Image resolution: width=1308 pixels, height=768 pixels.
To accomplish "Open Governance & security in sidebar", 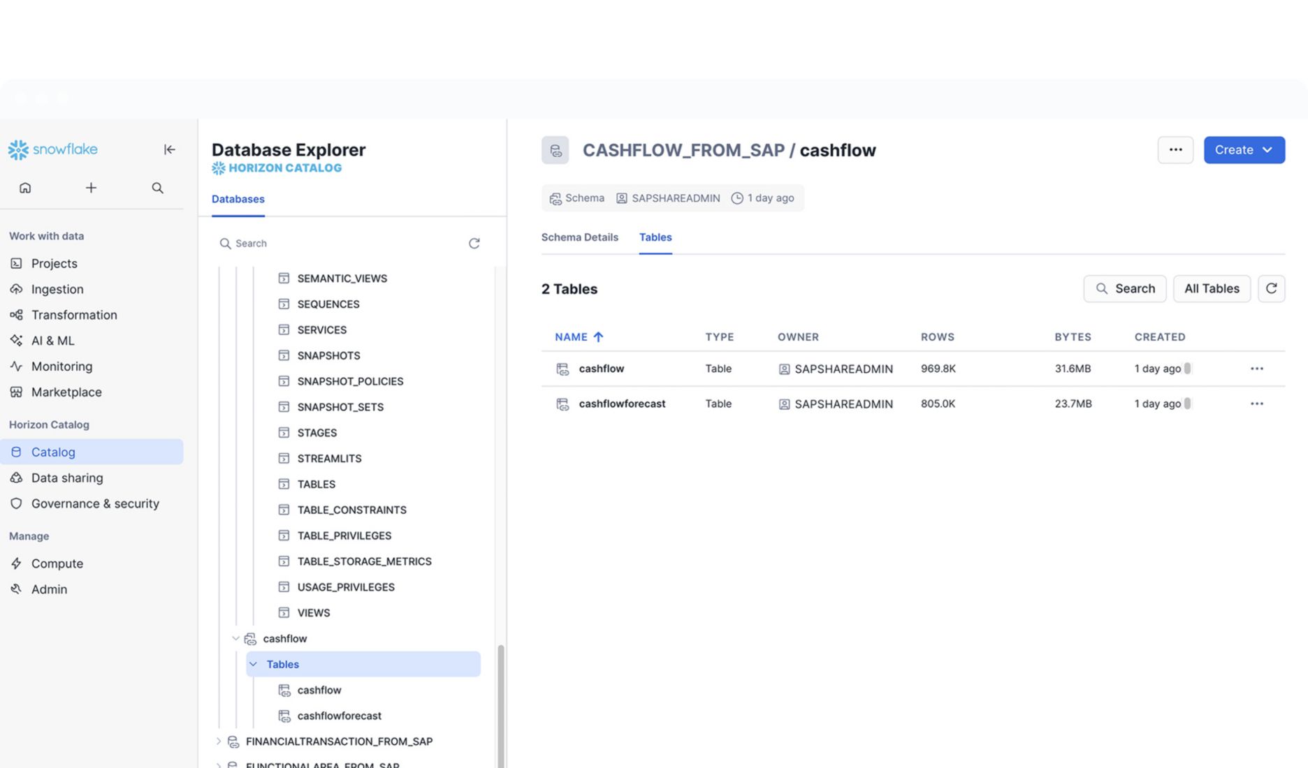I will pos(95,503).
